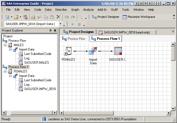
Task: Collapse the FEMALES tree node
Action: tap(6, 71)
